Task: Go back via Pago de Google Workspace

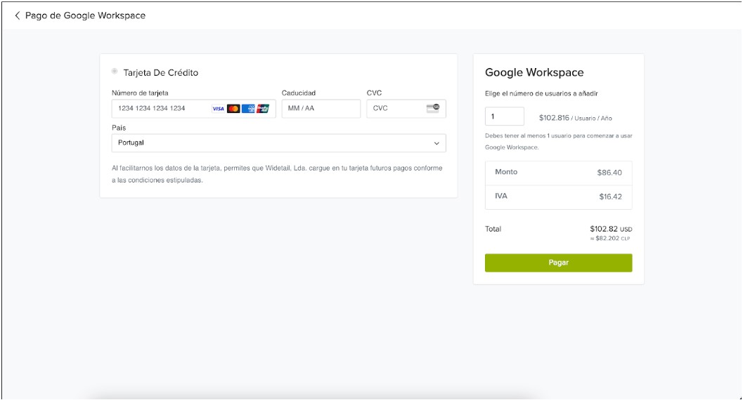Action: [85, 15]
